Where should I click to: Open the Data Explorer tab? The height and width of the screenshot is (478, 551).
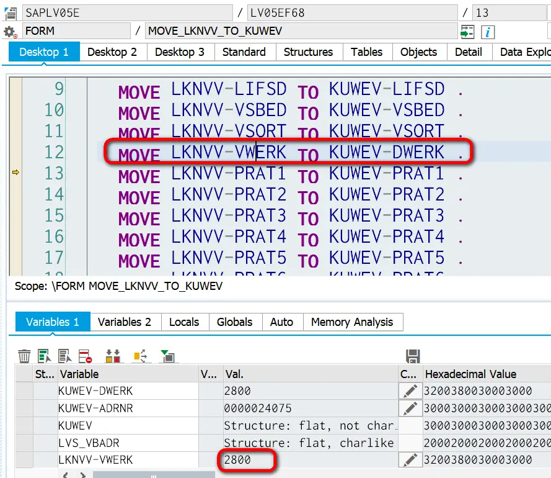[522, 52]
